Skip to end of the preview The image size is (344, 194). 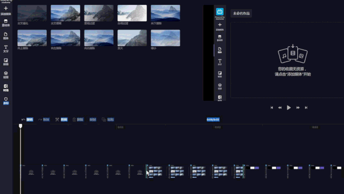point(306,108)
